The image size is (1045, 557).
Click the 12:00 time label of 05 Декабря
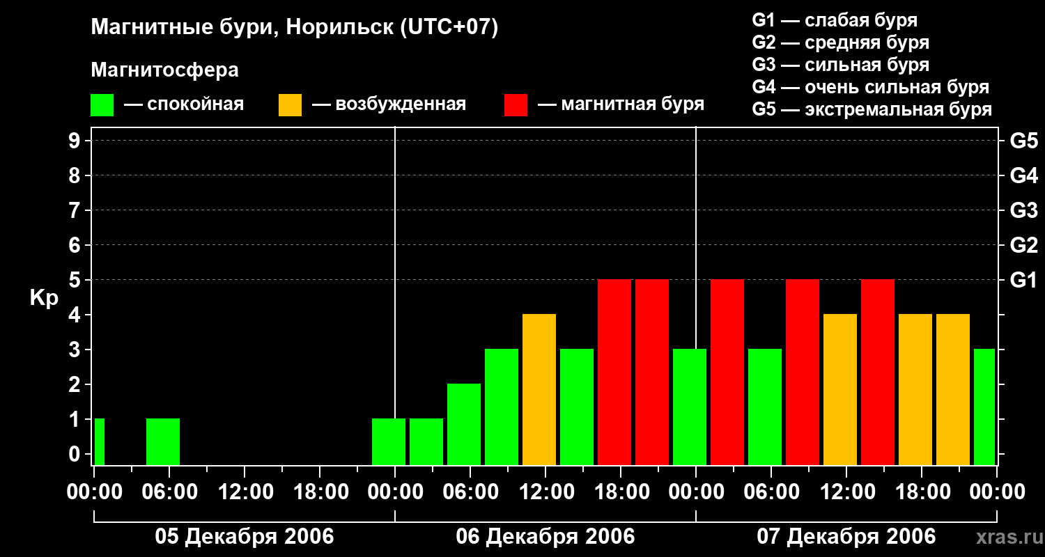[x=245, y=492]
